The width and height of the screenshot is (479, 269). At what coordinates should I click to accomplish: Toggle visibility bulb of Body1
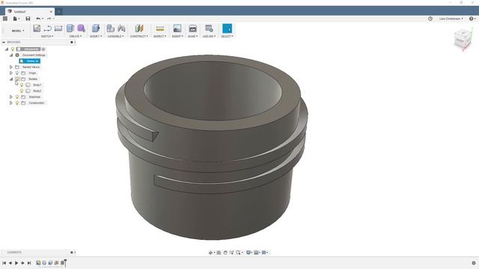click(22, 84)
